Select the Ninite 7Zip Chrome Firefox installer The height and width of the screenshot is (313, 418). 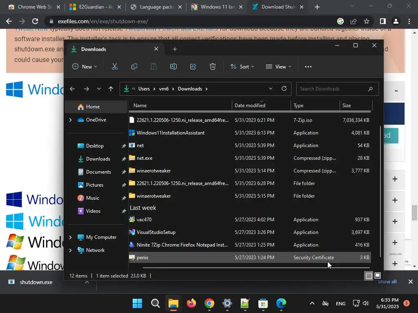250,245
